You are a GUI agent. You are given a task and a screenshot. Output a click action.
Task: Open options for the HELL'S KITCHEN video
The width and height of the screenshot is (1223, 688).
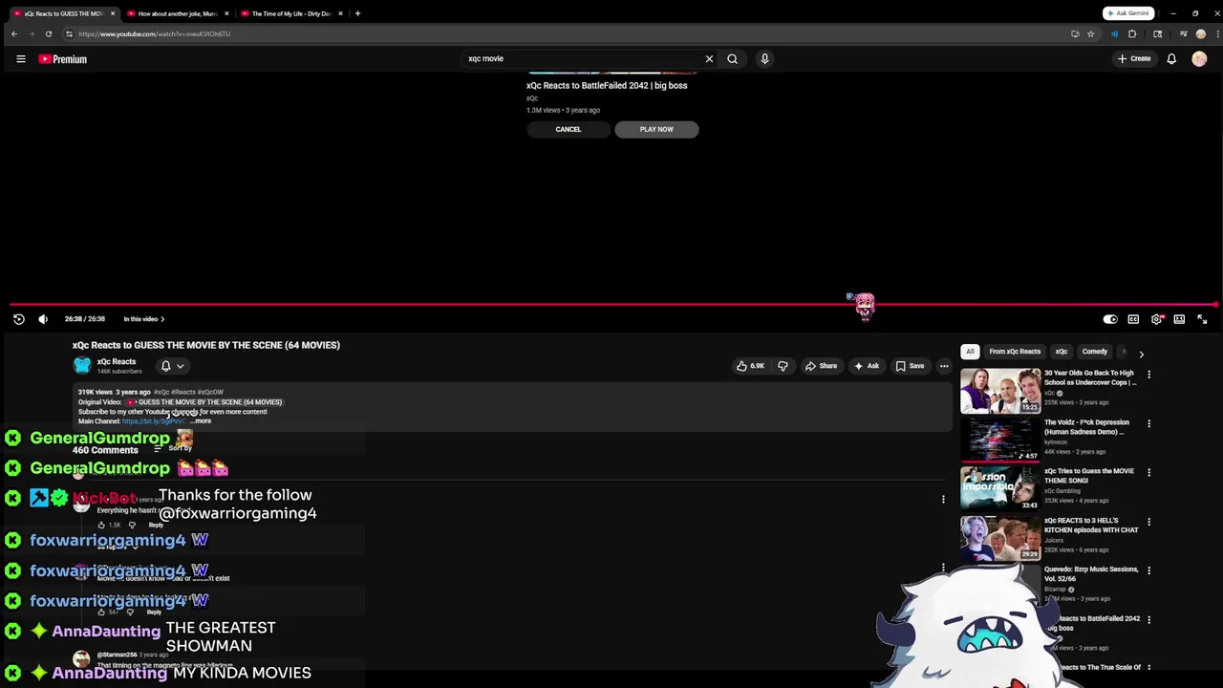pos(1148,522)
